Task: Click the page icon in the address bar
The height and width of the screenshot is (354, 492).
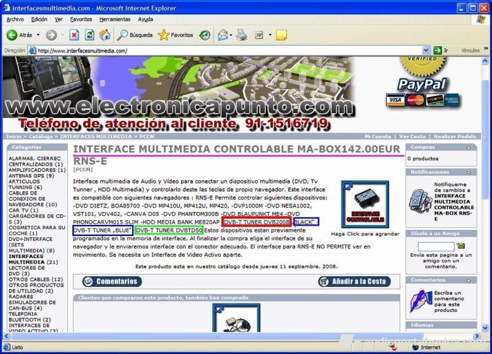Action: [32, 50]
